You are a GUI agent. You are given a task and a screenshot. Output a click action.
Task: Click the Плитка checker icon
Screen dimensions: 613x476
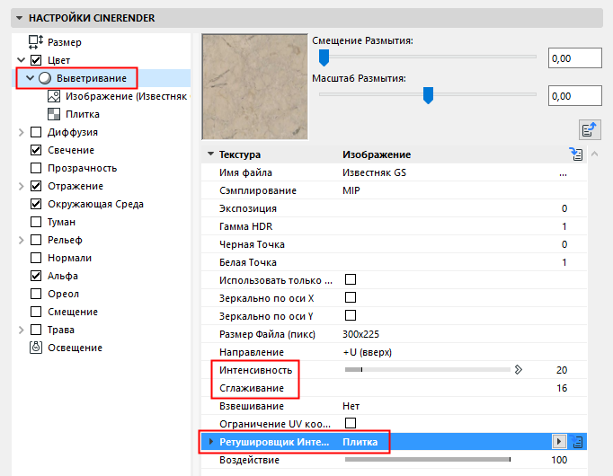point(54,114)
